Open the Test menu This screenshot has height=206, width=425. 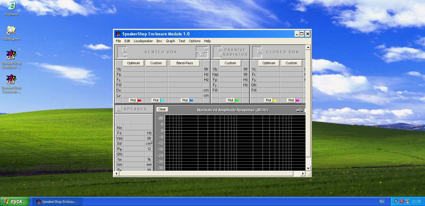coord(182,41)
